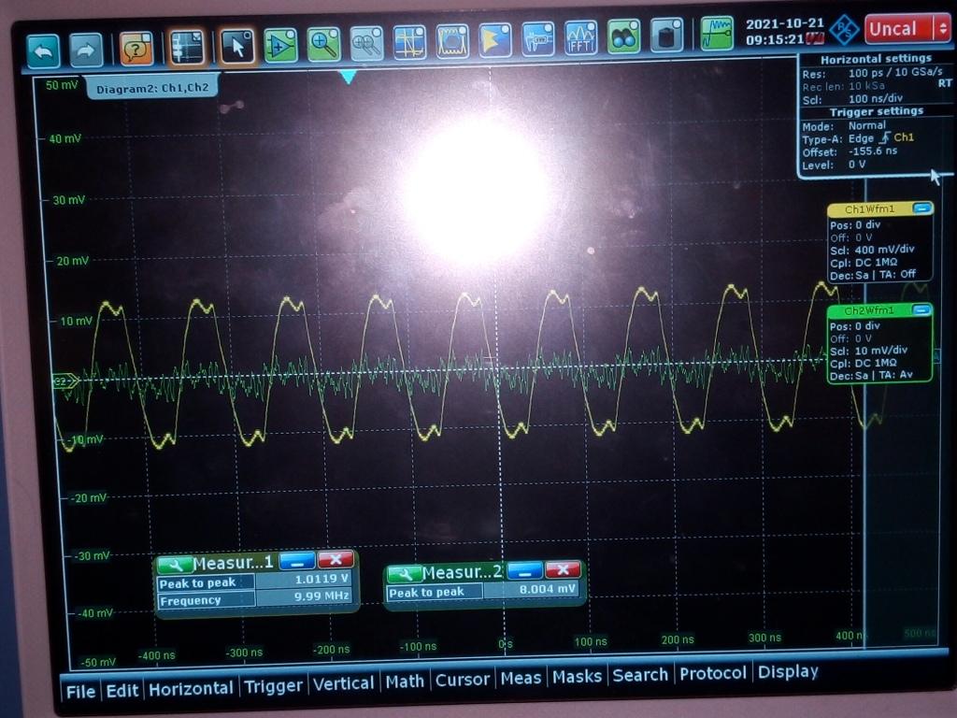Open the Masks menu

coord(577,677)
